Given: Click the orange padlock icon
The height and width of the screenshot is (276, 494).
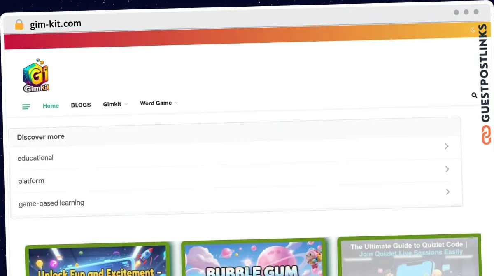Looking at the screenshot, I should pyautogui.click(x=19, y=25).
